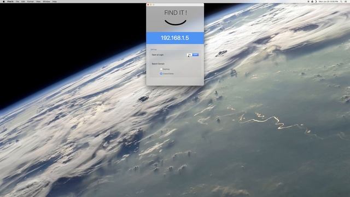350x197 pixels.
Task: Minimize the Find It window
Action: (151, 5)
